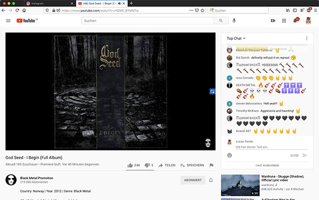The width and height of the screenshot is (319, 200).
Task: Start voice search with the microphone icon
Action: click(x=234, y=21)
